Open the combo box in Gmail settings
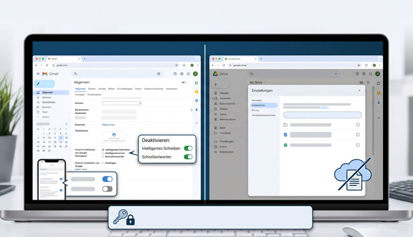Viewport: 413px width, 237px height. coord(122,103)
